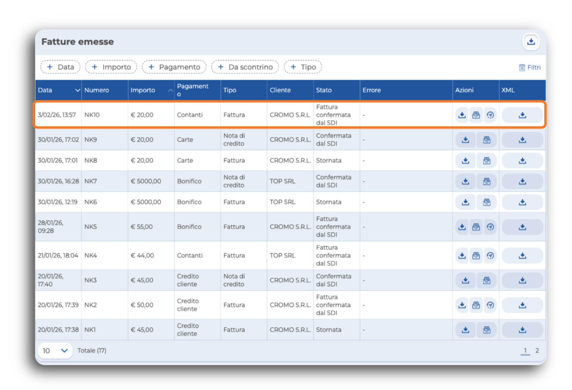Sort the table by Importo column
The image size is (572, 390).
pos(151,90)
